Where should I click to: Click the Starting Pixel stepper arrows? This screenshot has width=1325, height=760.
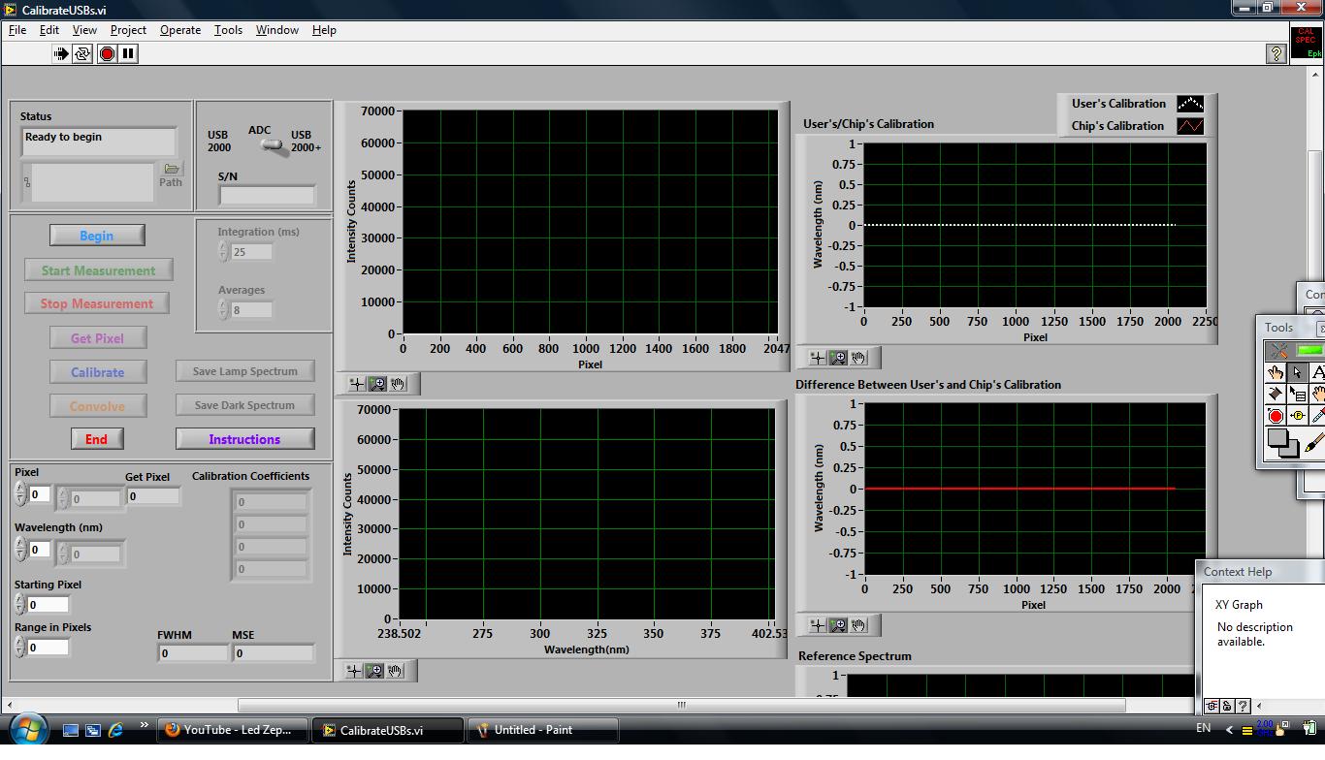20,605
